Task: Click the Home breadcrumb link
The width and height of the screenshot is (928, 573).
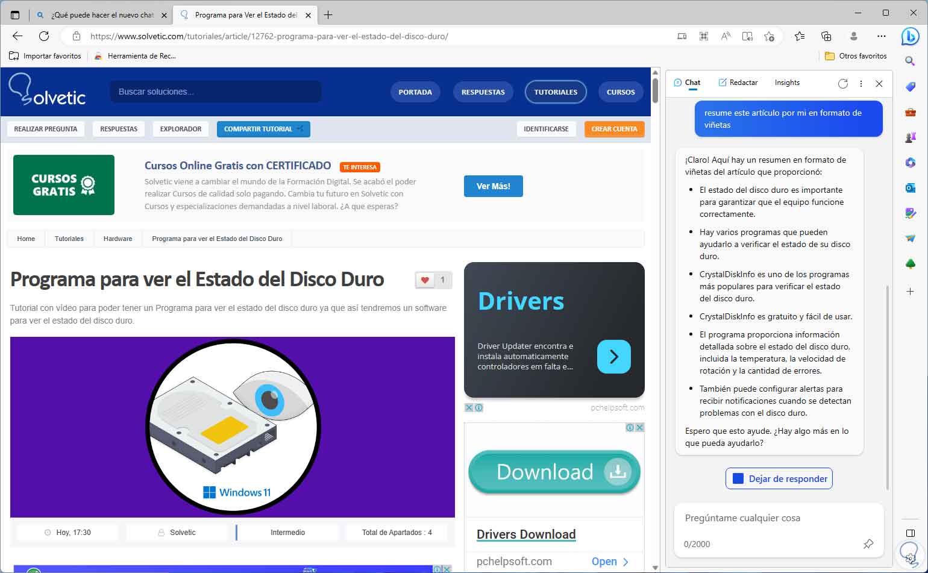Action: click(26, 239)
